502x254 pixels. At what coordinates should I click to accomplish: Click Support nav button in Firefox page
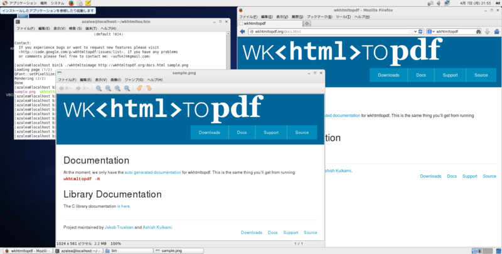click(450, 75)
